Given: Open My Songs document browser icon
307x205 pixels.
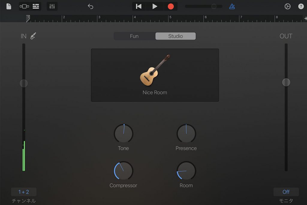Looking at the screenshot, I should coord(9,6).
